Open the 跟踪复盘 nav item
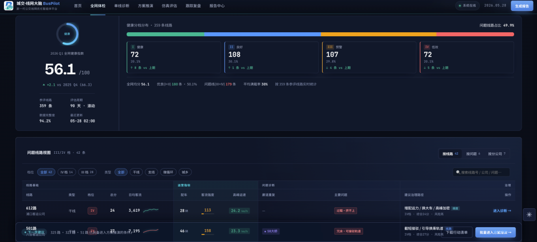 193,6
